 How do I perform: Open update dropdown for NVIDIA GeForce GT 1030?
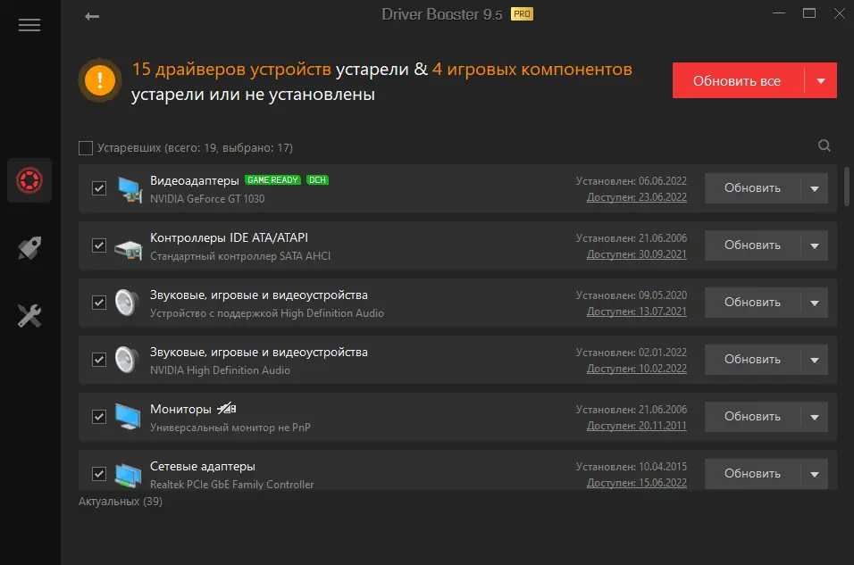coord(814,188)
